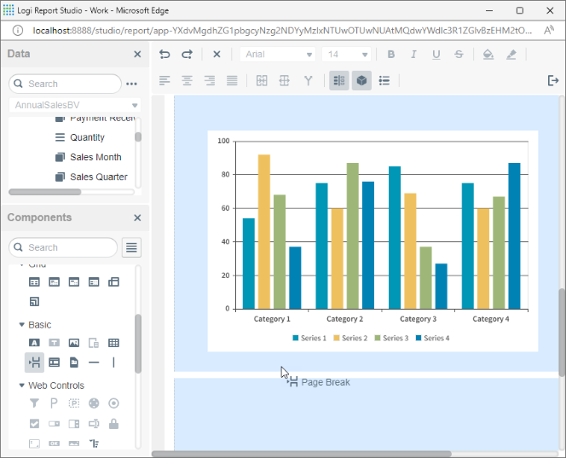The image size is (566, 458).
Task: Toggle Italic text formatting
Action: pos(413,55)
